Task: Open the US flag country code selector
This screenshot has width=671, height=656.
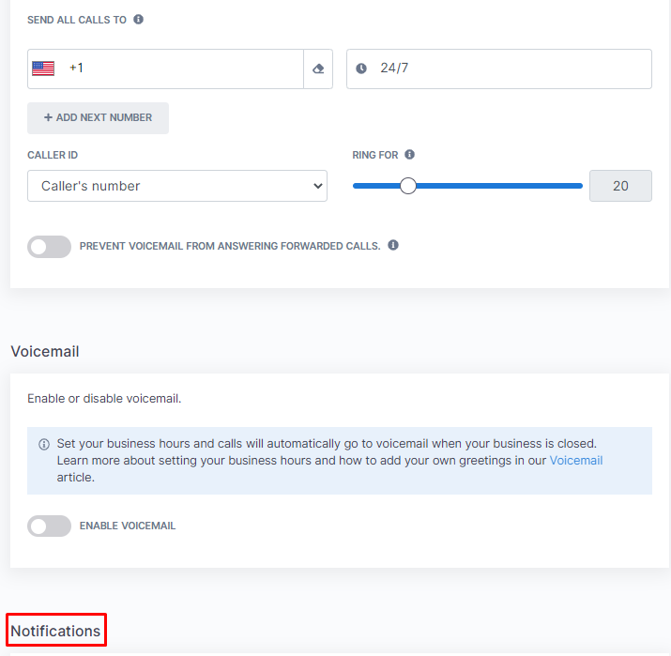Action: click(x=43, y=69)
